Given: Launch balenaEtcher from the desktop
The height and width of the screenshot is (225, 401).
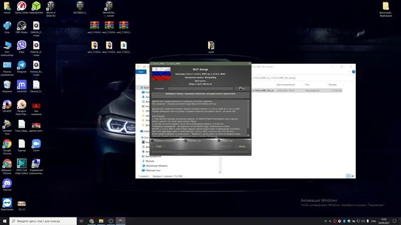Looking at the screenshot, I should point(36,8).
